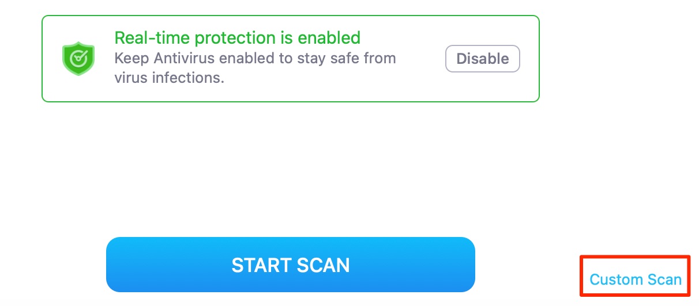
Task: Disable real-time protection
Action: click(483, 59)
